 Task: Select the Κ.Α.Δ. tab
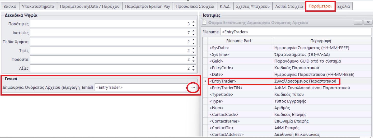point(225,6)
